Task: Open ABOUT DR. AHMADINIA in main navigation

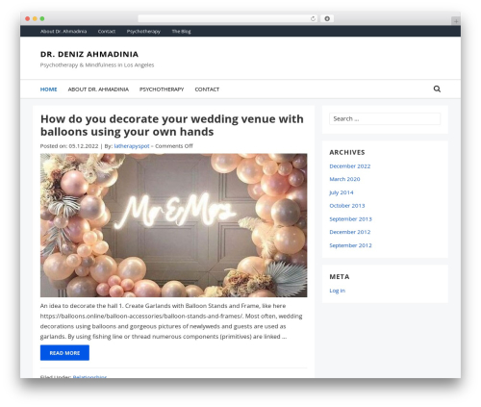Action: pyautogui.click(x=98, y=89)
